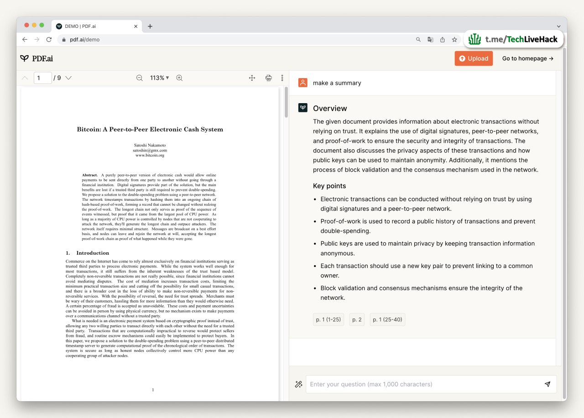Open the tab list chevron at top right

click(x=559, y=26)
